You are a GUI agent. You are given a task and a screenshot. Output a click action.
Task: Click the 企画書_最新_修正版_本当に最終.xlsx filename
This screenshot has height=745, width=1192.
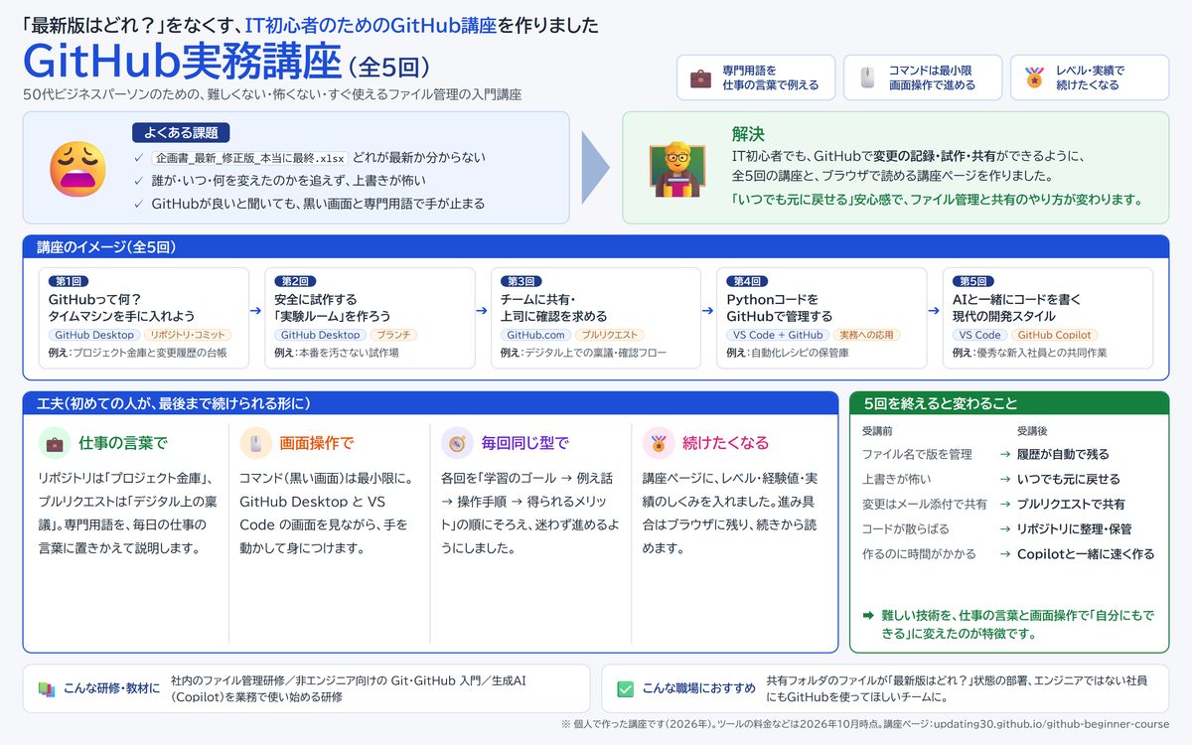(249, 157)
